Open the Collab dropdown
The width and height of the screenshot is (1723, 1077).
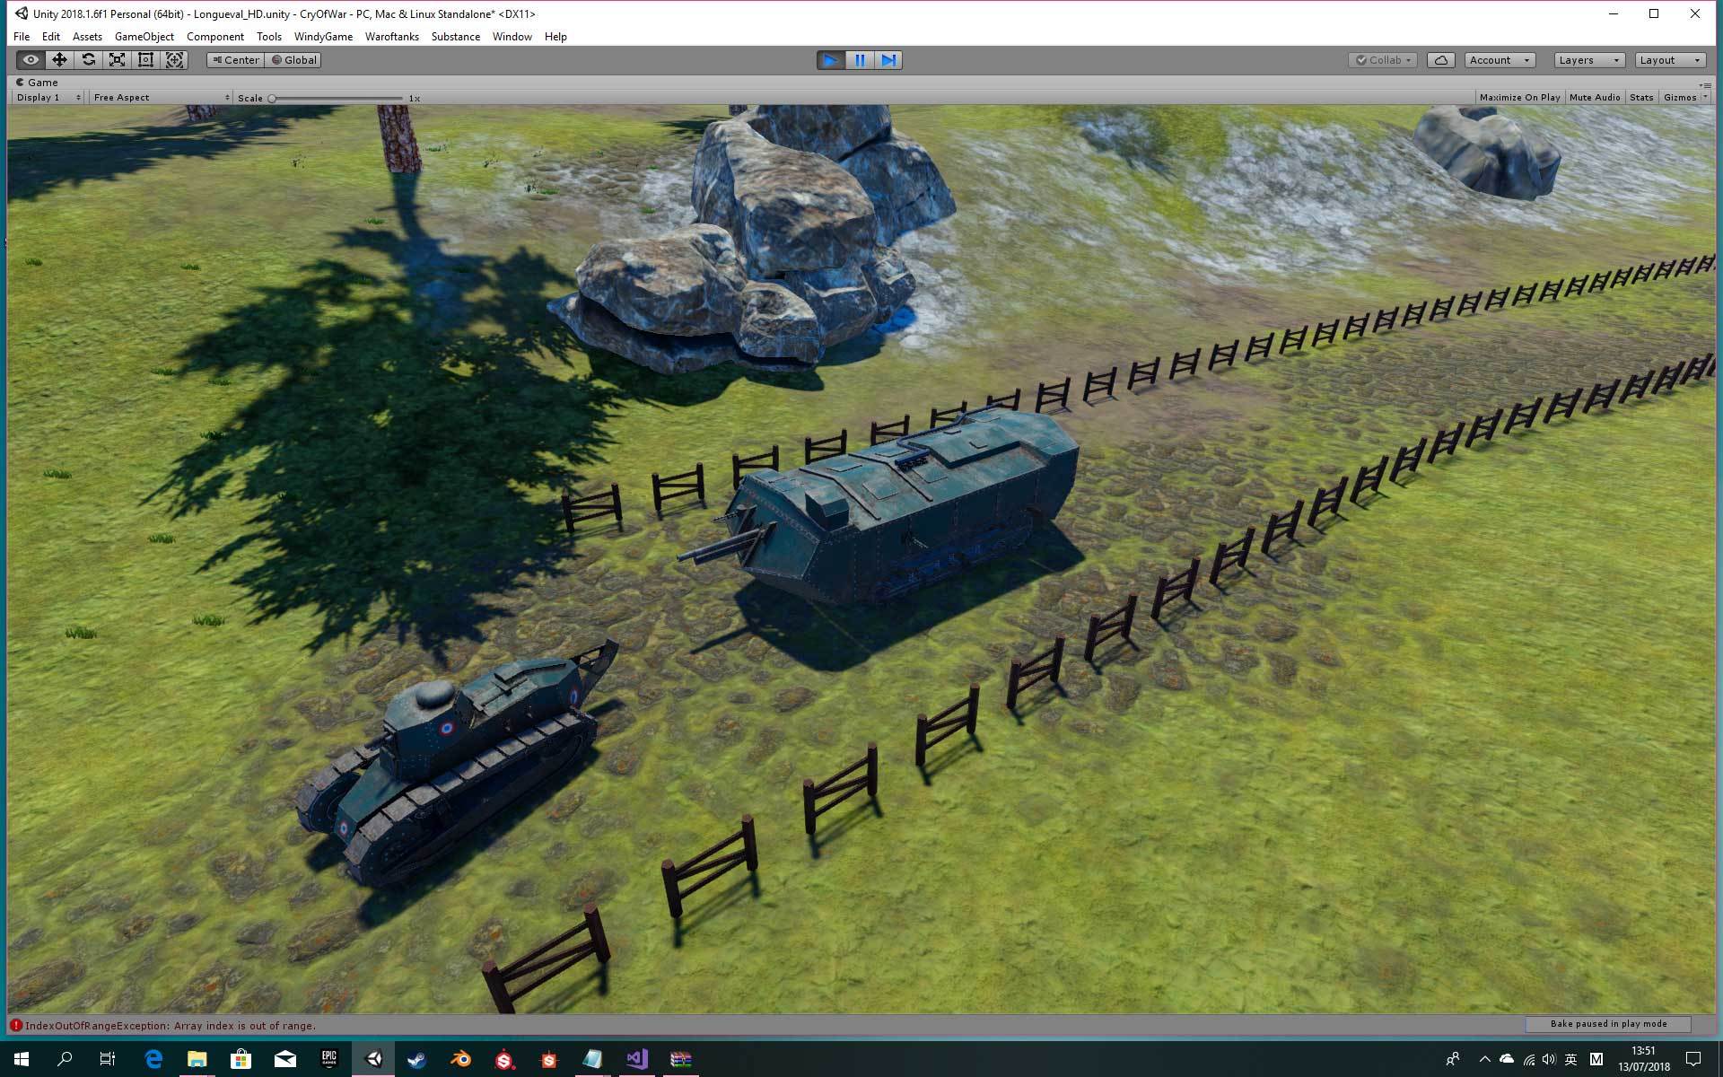(1383, 60)
